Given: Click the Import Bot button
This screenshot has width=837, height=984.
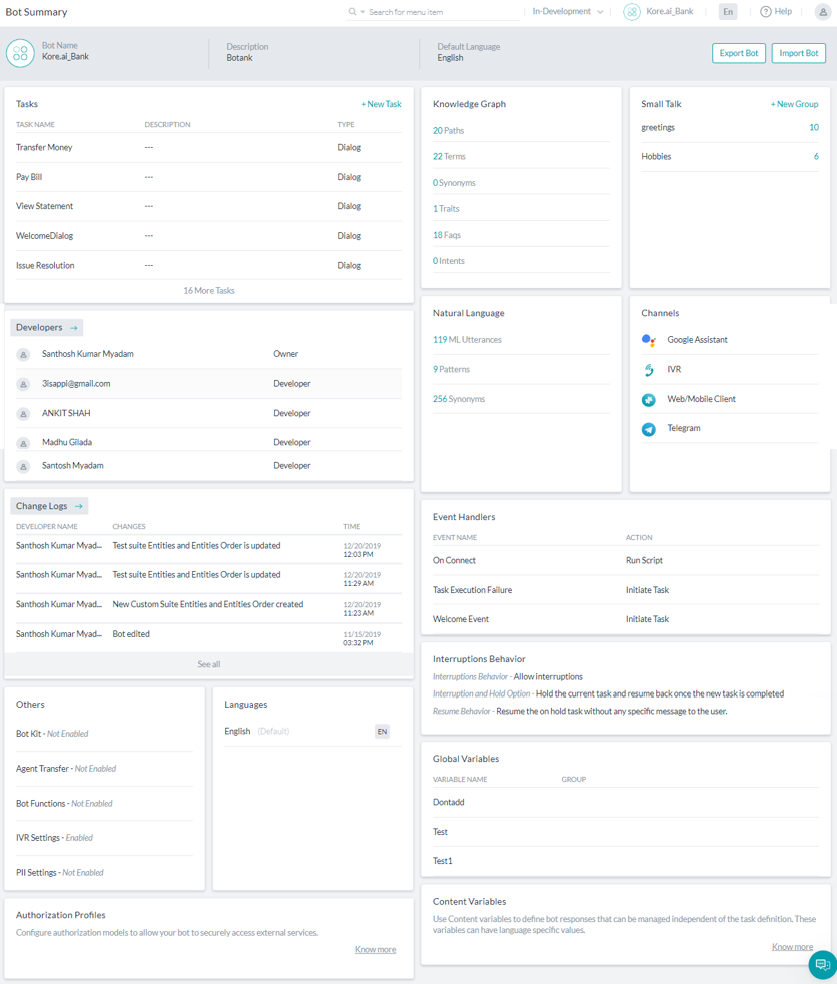Looking at the screenshot, I should (798, 53).
